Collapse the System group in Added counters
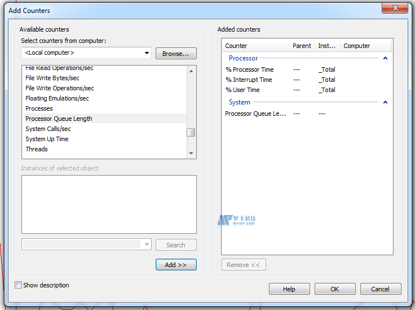The width and height of the screenshot is (415, 310). coord(385,102)
